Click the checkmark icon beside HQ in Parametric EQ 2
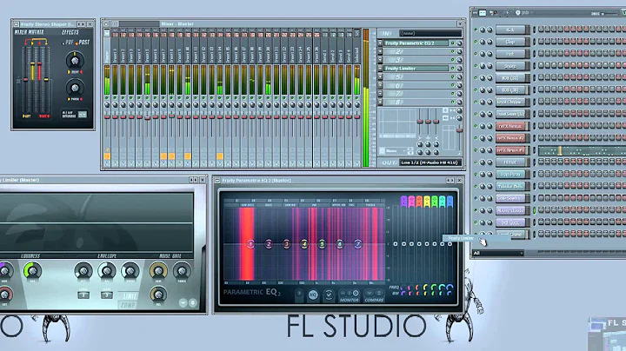The image size is (626, 351). click(x=329, y=295)
